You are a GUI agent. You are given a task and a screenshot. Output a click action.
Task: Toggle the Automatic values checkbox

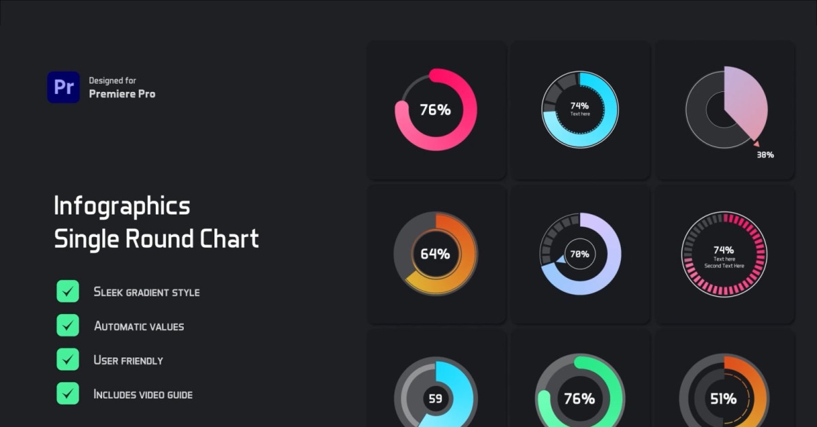(x=68, y=326)
